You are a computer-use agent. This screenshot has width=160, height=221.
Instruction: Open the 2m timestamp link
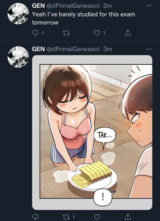coord(108,6)
